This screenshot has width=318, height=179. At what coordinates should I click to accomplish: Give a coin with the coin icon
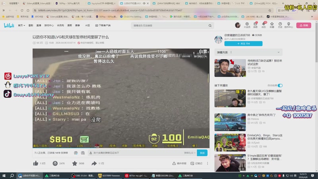point(55,163)
